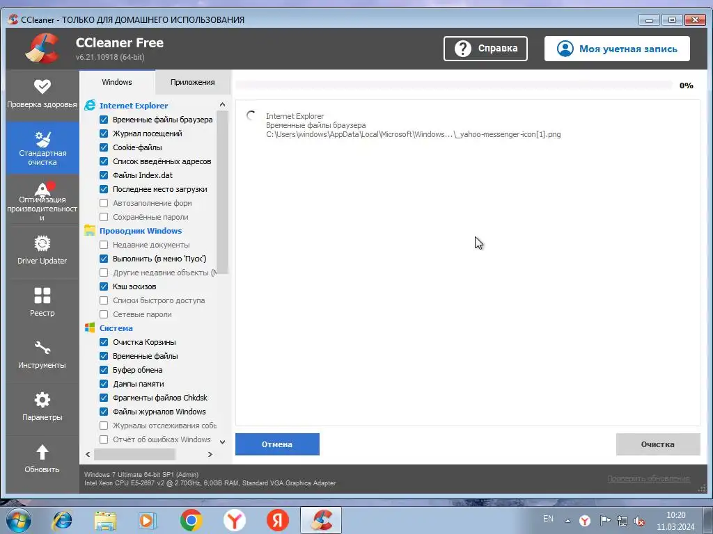Uncheck Временные файлы браузера
This screenshot has height=534, width=713.
[x=104, y=120]
